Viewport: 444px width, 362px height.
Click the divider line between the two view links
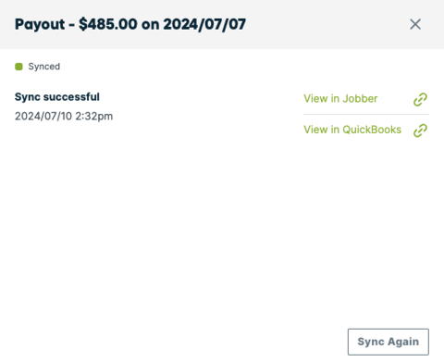pos(366,114)
